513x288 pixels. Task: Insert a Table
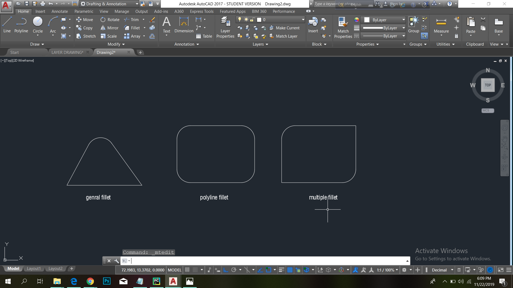tap(204, 36)
